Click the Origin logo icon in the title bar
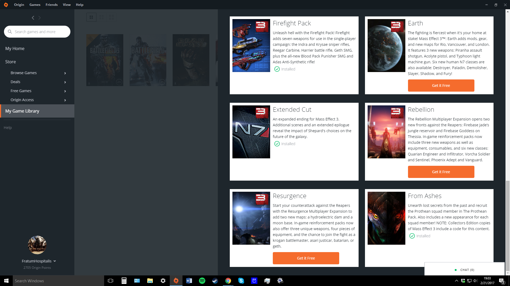The height and width of the screenshot is (286, 510). pos(6,5)
